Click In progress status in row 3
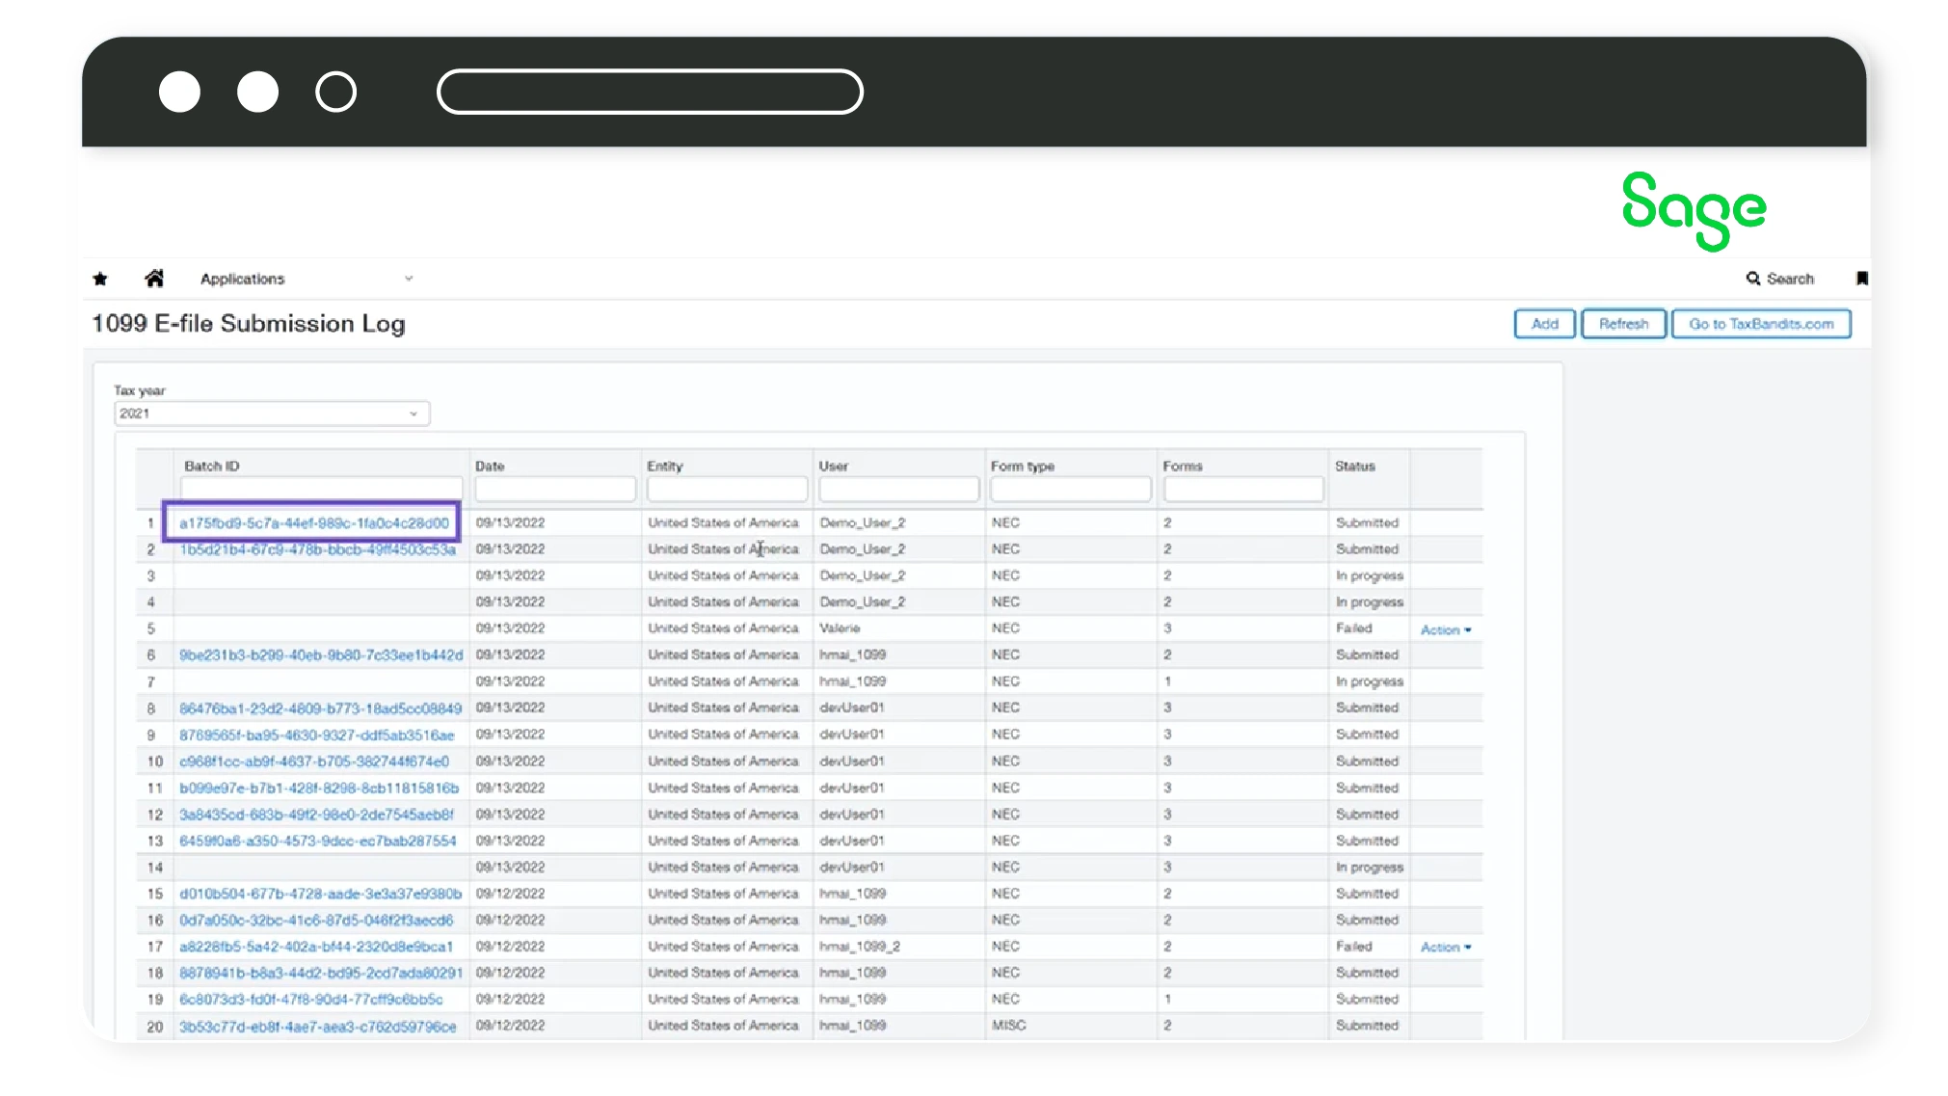Screen dimensions: 1948x1096 point(1370,575)
